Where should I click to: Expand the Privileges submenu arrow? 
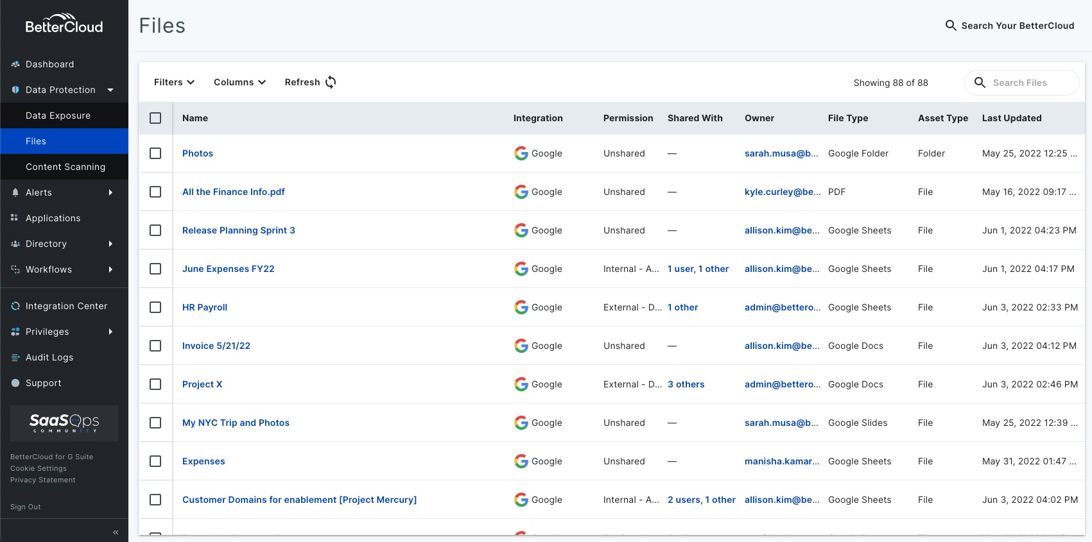(110, 332)
